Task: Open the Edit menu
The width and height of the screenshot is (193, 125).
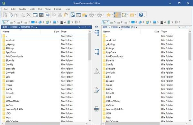Action: tap(13, 9)
